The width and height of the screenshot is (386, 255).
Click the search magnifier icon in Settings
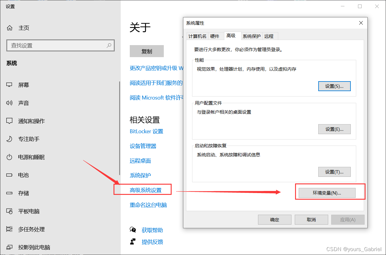109,45
